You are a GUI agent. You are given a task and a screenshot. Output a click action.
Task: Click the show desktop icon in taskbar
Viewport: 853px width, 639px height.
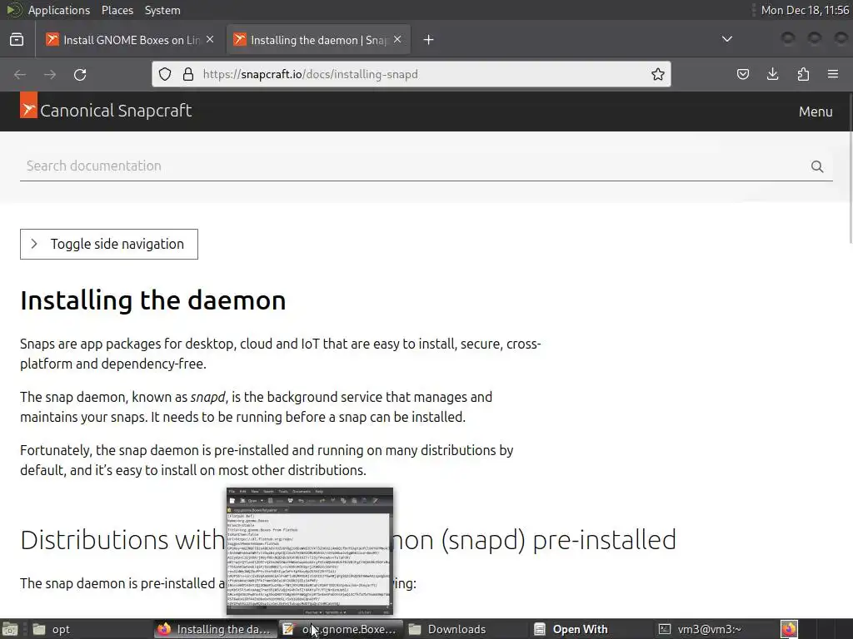(x=10, y=629)
